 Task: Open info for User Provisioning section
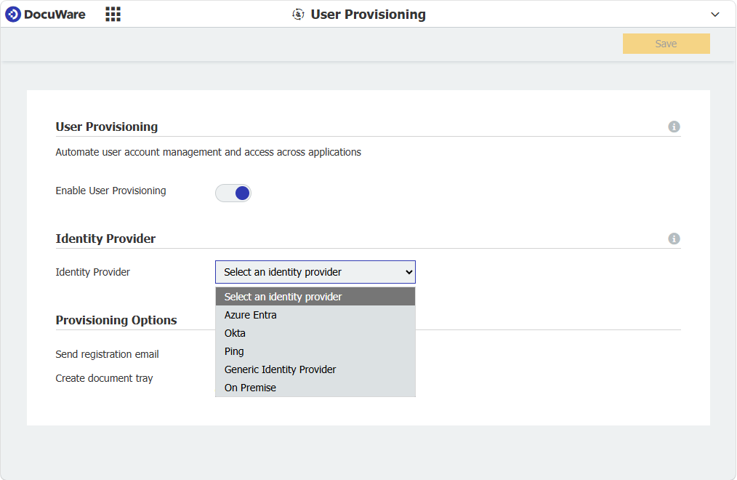[674, 127]
